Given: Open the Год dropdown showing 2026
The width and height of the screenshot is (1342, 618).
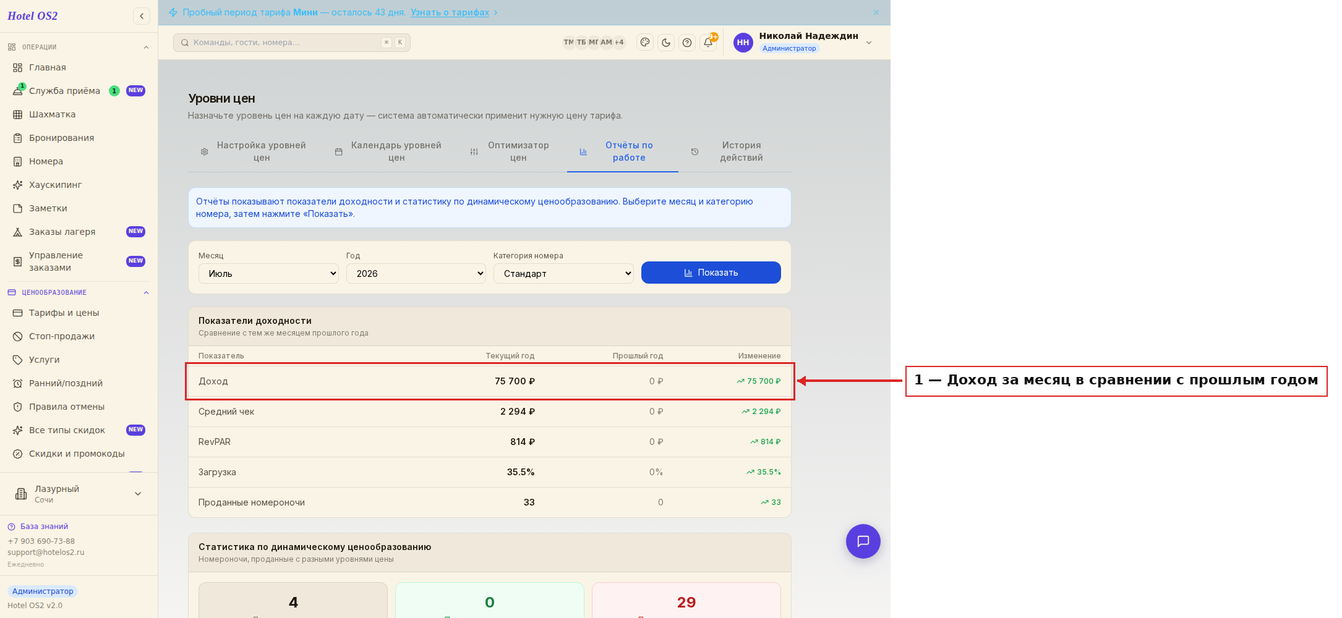Looking at the screenshot, I should click(x=416, y=274).
